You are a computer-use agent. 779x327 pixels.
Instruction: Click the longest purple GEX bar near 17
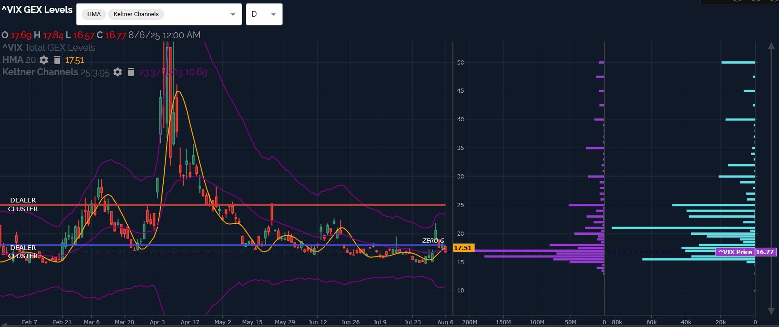pyautogui.click(x=539, y=250)
